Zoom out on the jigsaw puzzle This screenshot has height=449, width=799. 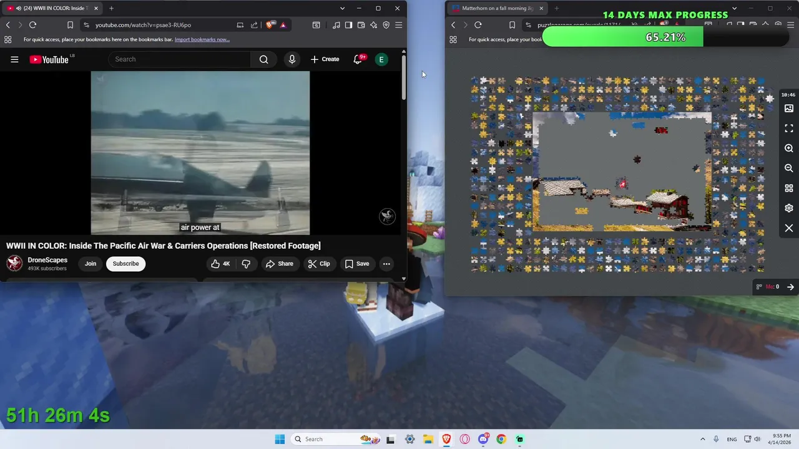(789, 168)
